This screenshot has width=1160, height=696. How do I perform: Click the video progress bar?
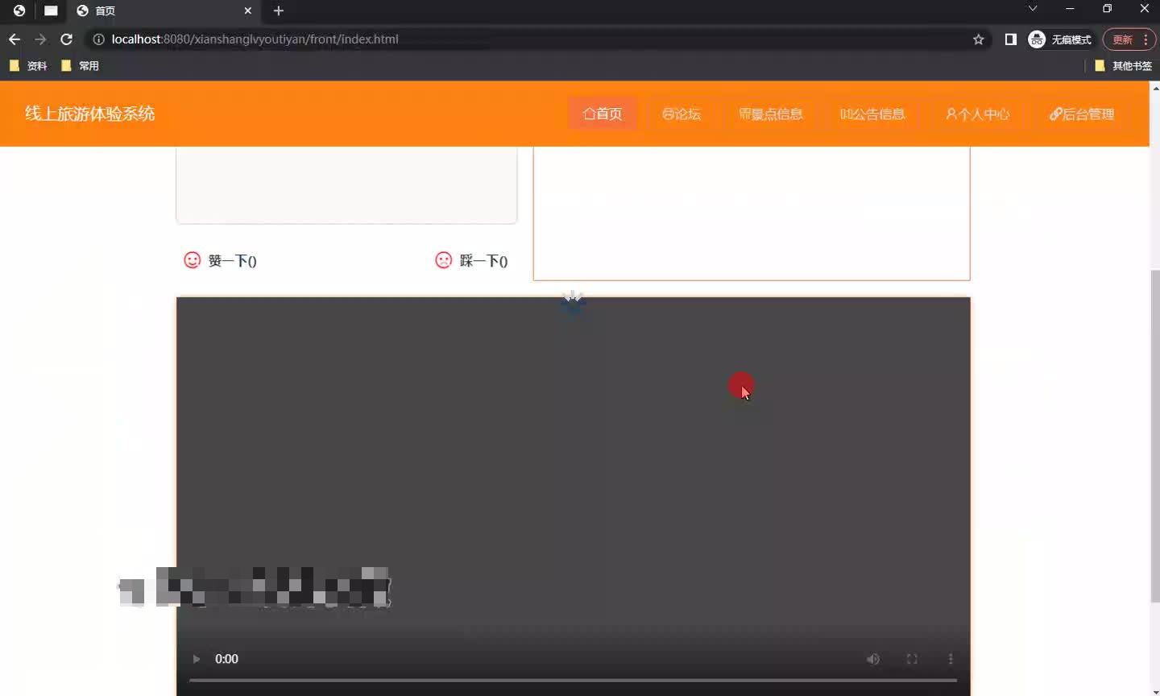(x=572, y=681)
